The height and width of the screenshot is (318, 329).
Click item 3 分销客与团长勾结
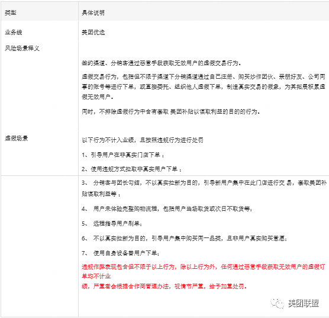(x=204, y=188)
